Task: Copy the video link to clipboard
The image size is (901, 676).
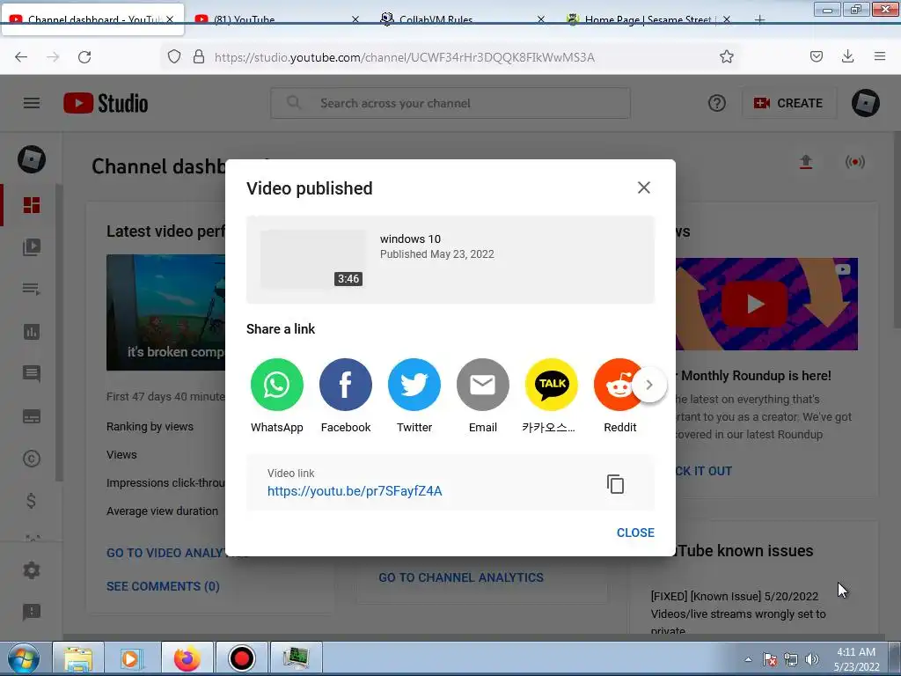Action: pos(615,484)
